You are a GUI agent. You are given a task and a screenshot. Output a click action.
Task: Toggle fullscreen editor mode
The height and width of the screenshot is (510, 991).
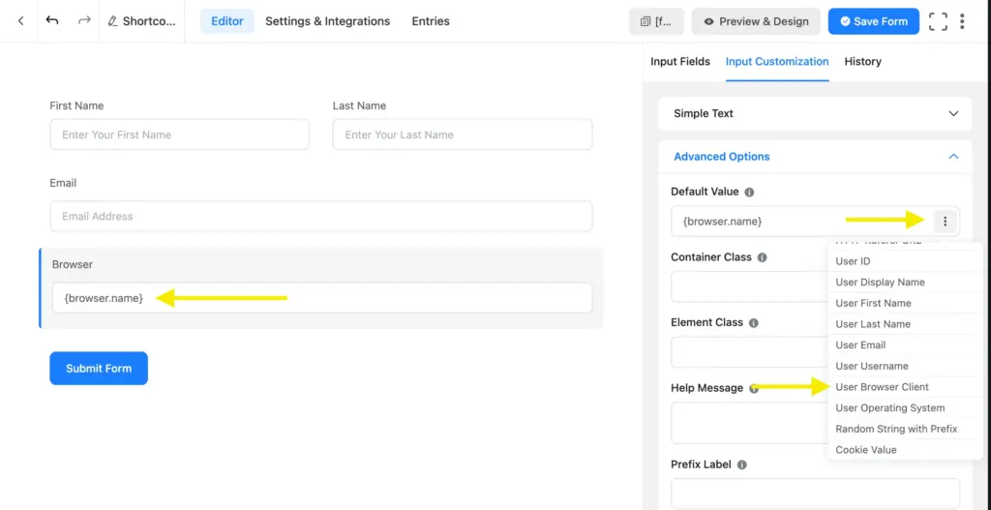coord(938,21)
